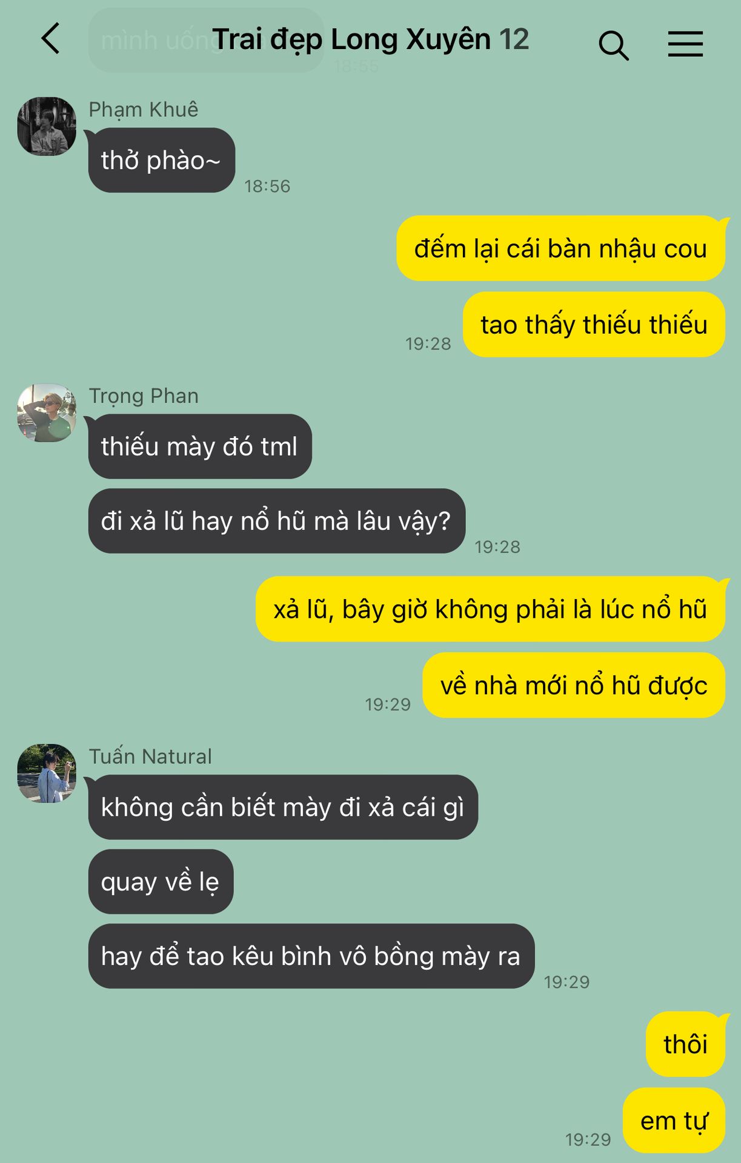This screenshot has height=1163, width=741.
Task: Open Tuấn Natural's profile avatar
Action: pos(47,774)
